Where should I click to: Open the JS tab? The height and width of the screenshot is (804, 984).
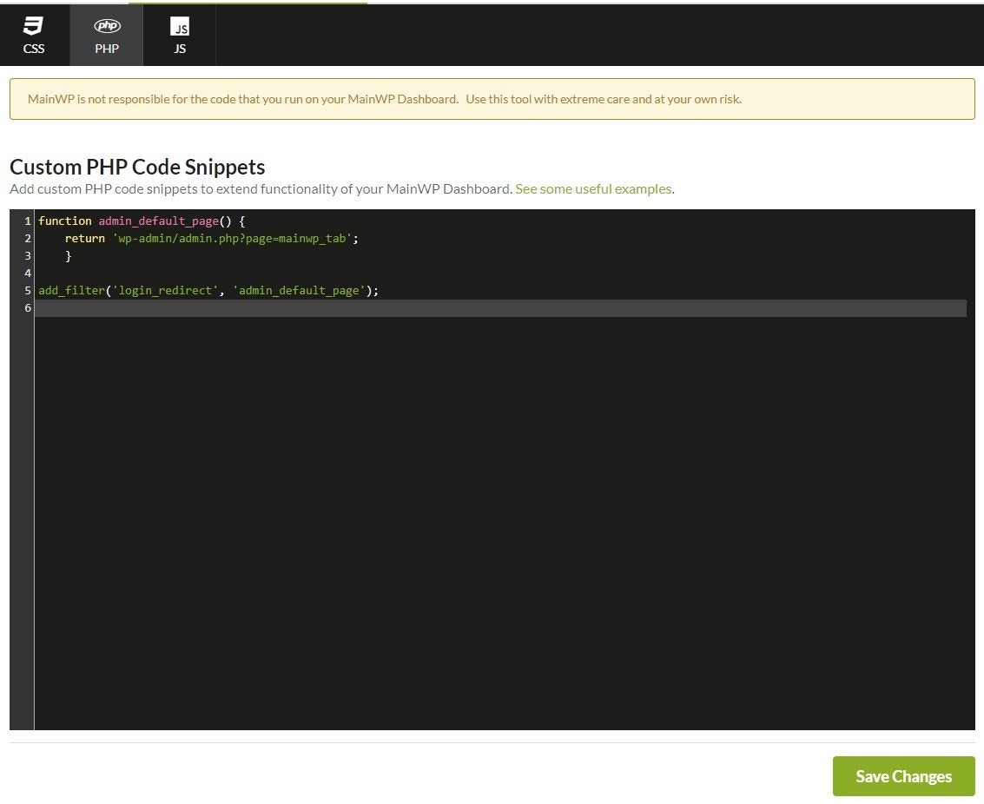coord(179,35)
